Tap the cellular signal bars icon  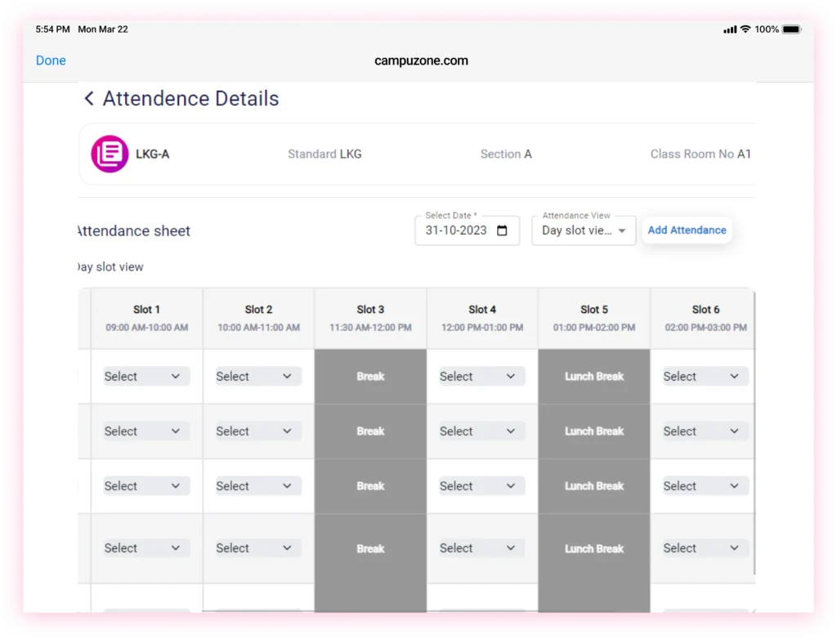point(729,29)
